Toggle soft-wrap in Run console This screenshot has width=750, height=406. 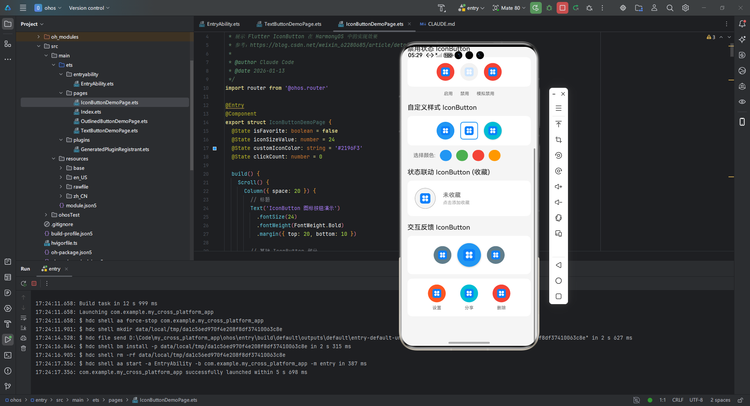click(x=23, y=318)
